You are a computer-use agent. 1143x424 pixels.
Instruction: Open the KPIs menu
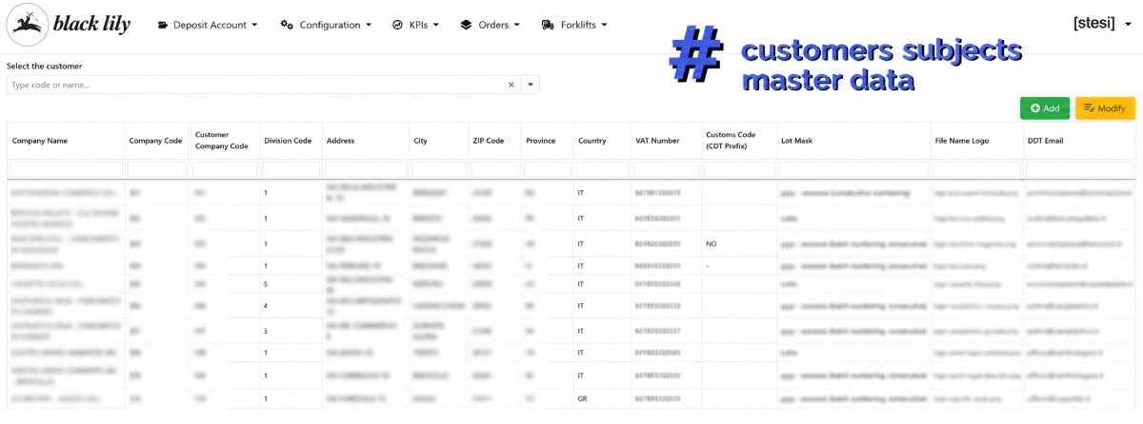[x=415, y=25]
